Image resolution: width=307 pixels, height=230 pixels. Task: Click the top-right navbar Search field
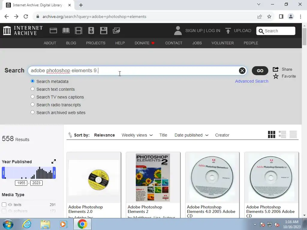tap(276, 31)
